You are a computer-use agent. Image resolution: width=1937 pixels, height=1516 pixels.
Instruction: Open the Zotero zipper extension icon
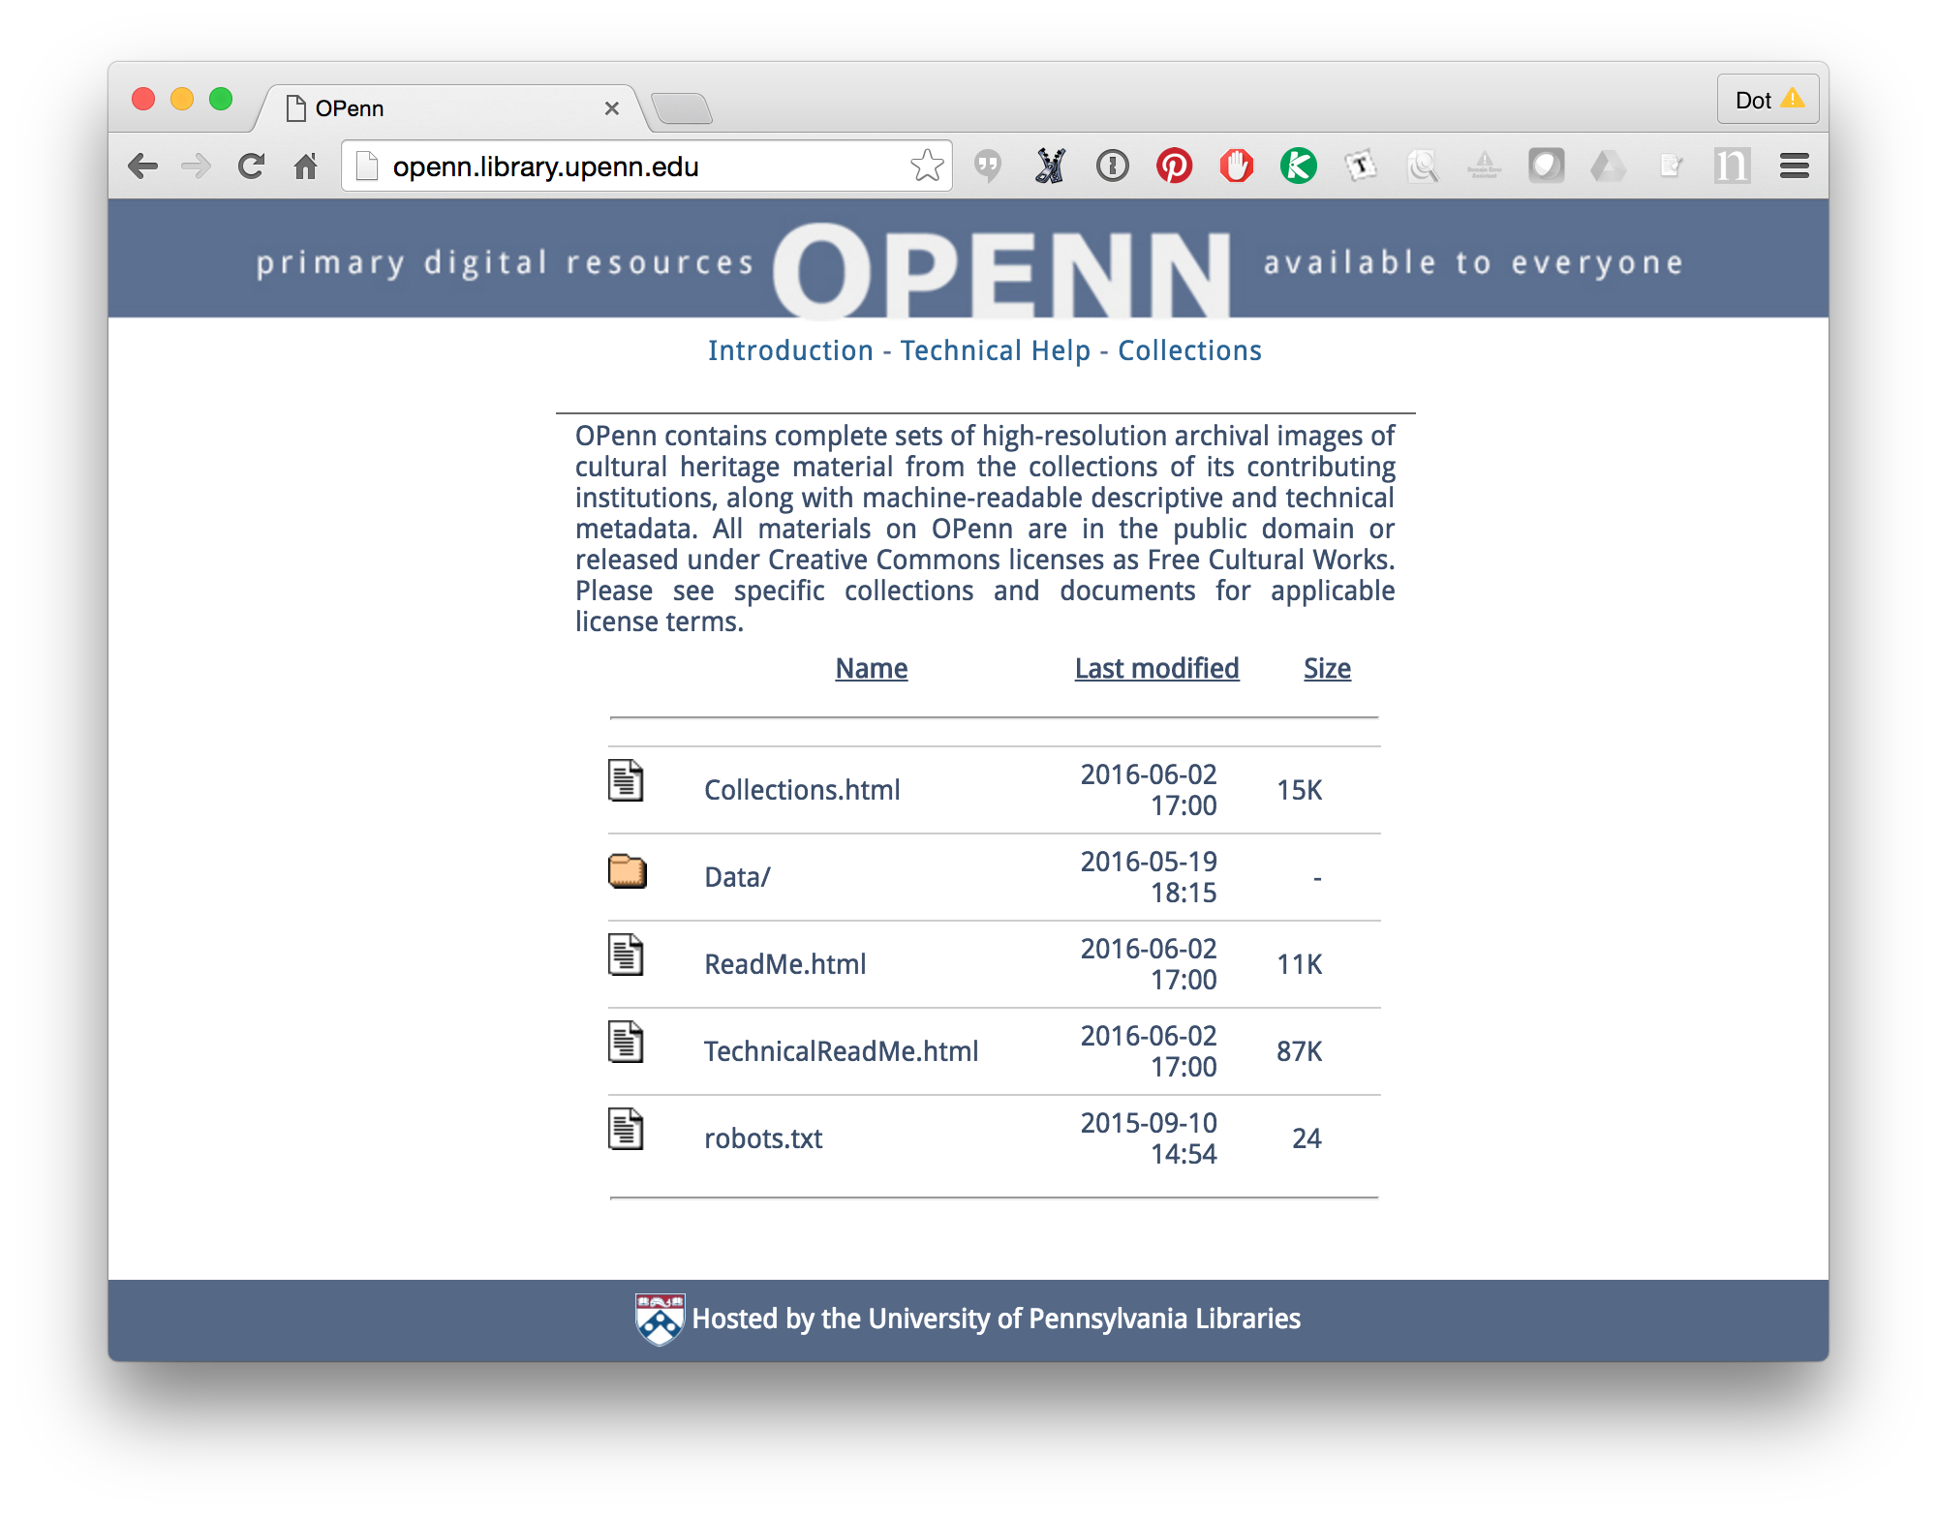click(1050, 166)
